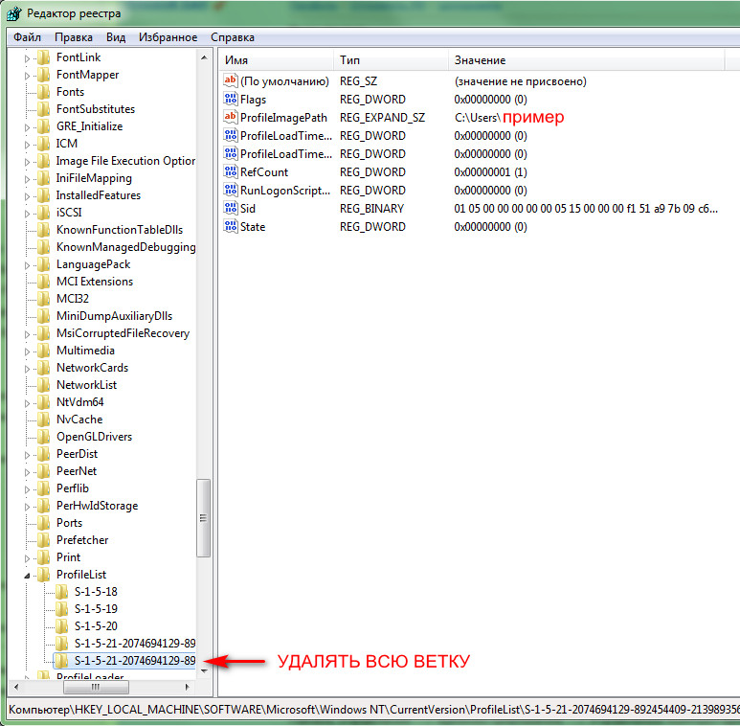This screenshot has width=740, height=726.
Task: Expand the GRE_Initialize key
Action: 27,127
